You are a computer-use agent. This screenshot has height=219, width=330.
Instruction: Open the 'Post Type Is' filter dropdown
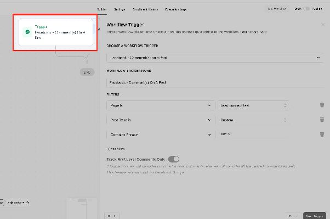pos(161,120)
